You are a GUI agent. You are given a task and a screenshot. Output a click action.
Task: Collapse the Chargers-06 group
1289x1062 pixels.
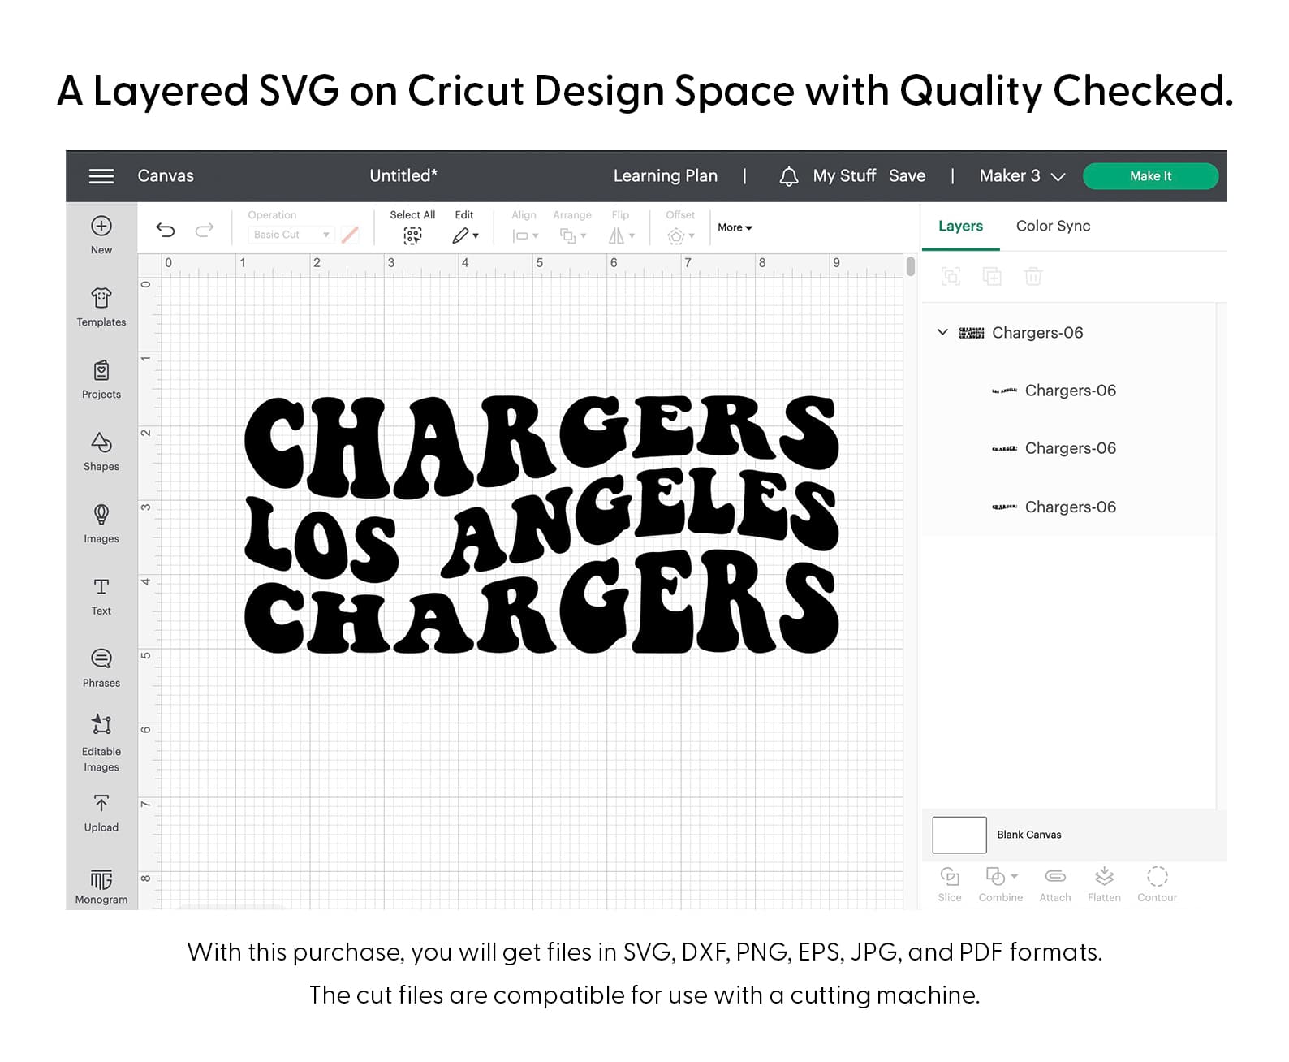coord(942,332)
